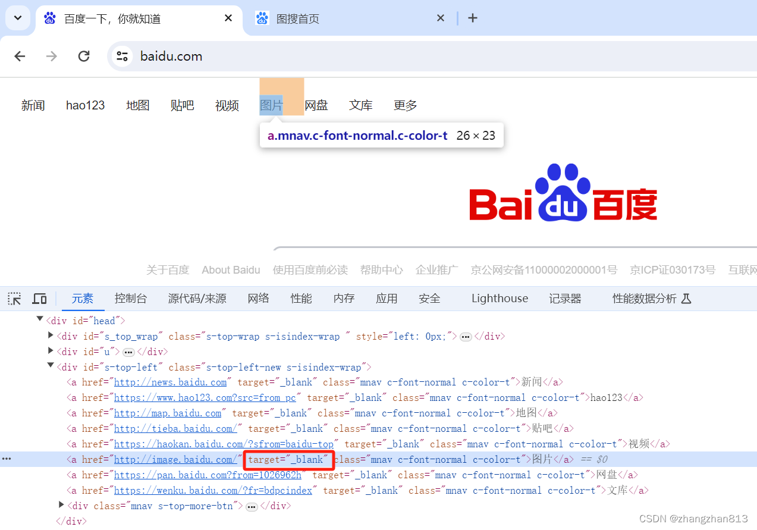This screenshot has height=530, width=757.
Task: Reload the page
Action: point(84,56)
